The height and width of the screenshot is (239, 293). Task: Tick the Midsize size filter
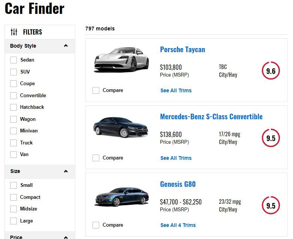13,209
